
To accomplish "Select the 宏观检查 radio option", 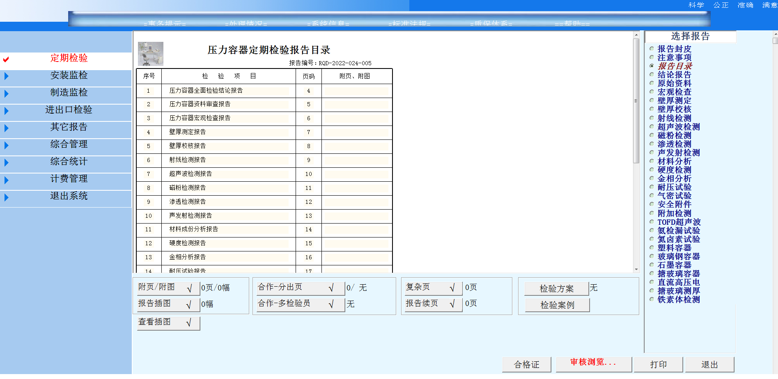I will click(652, 92).
